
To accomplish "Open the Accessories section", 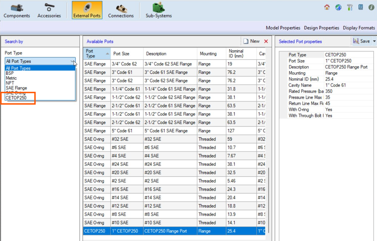I will (x=49, y=11).
